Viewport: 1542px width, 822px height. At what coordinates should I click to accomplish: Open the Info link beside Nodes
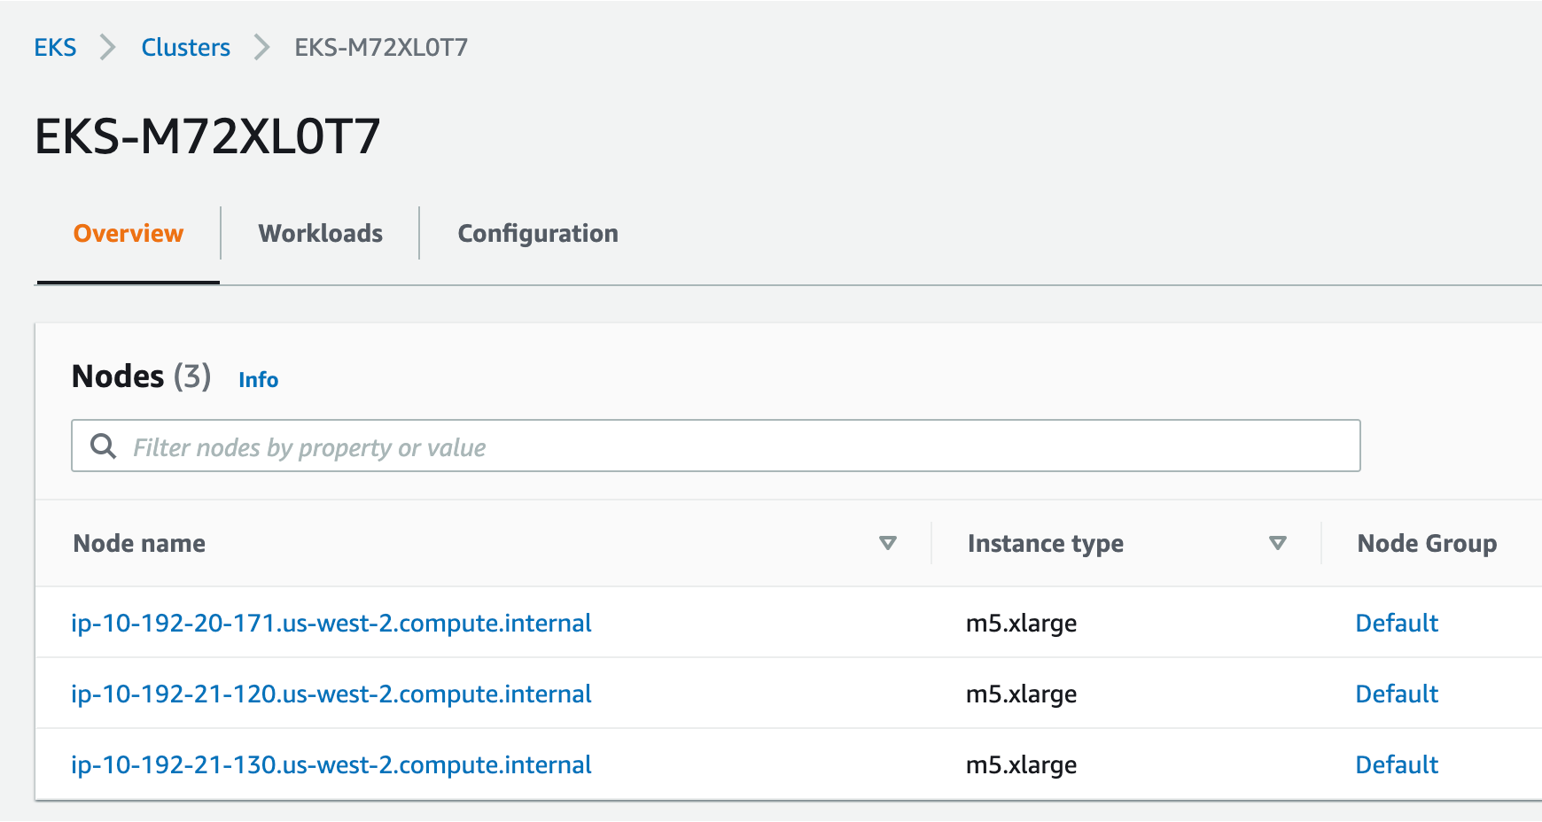[x=258, y=380]
